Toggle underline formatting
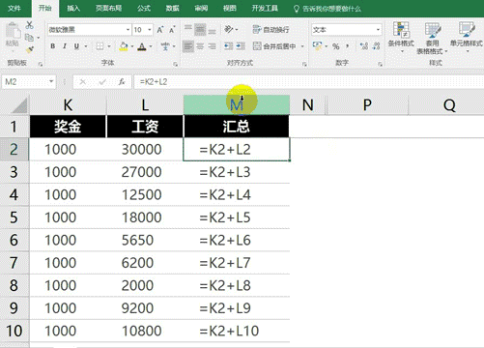This screenshot has height=348, width=484. tap(76, 46)
